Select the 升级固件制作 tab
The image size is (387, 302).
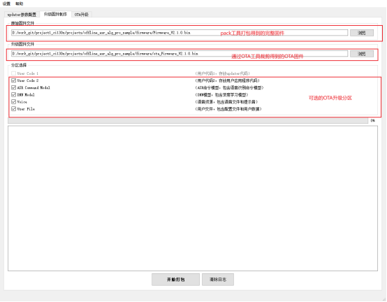tap(55, 14)
